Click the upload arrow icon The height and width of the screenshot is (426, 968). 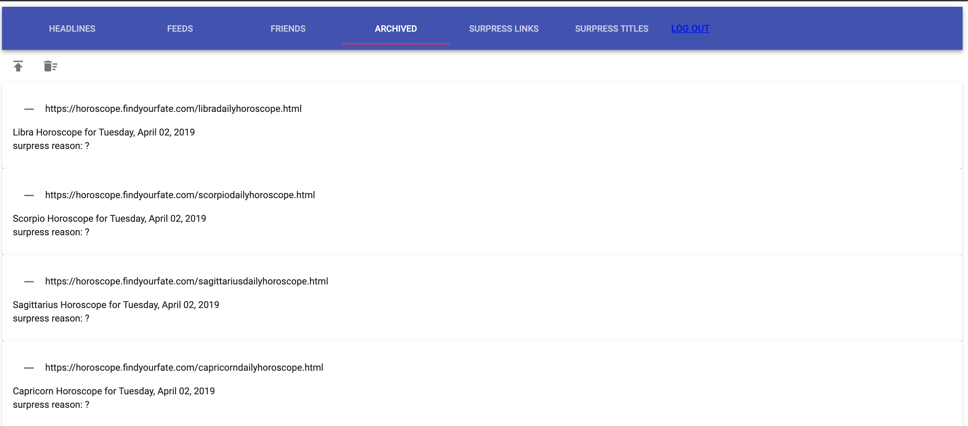click(18, 66)
